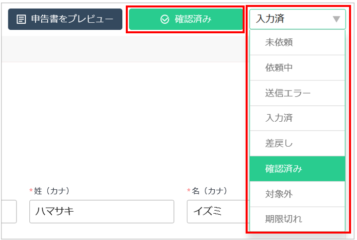Choose the 差戻し status option
The width and height of the screenshot is (357, 240).
tap(297, 144)
